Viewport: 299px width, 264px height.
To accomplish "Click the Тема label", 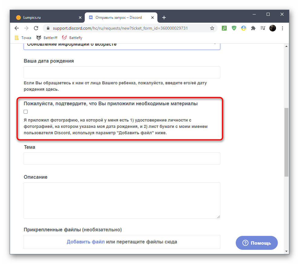I will pyautogui.click(x=29, y=147).
